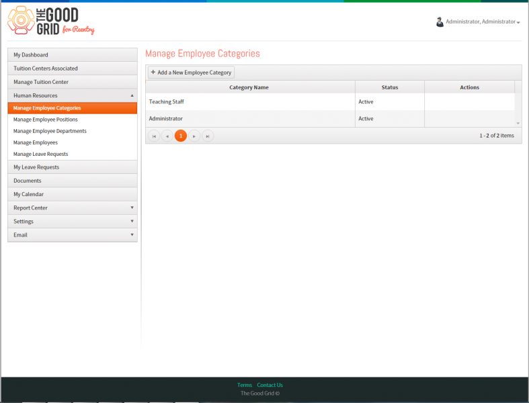
Task: Click The Good Grid © footer text
Action: 259,393
